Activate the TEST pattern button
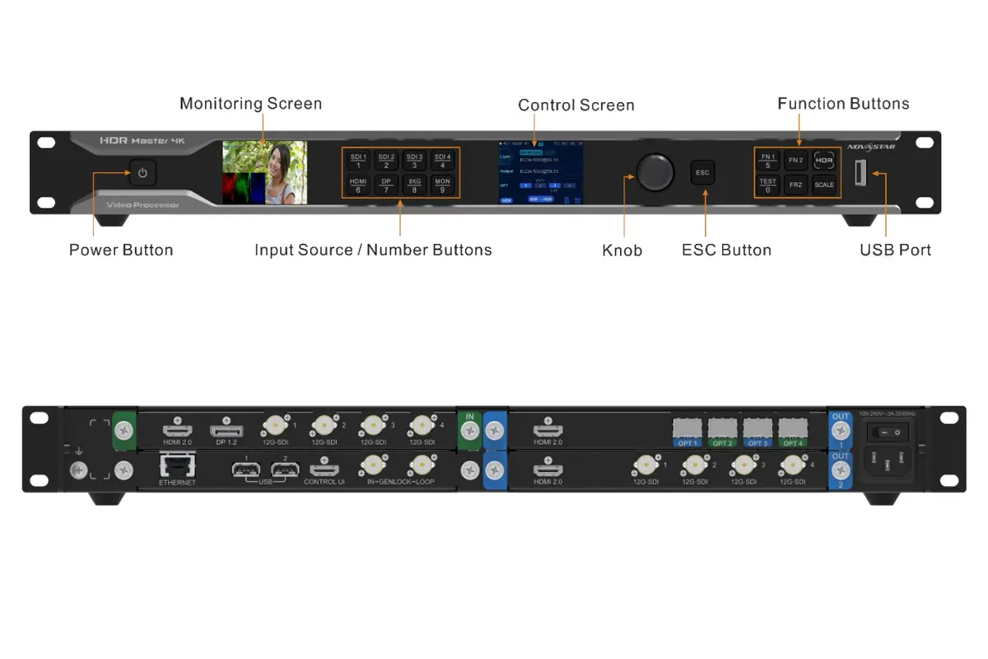 pyautogui.click(x=767, y=184)
